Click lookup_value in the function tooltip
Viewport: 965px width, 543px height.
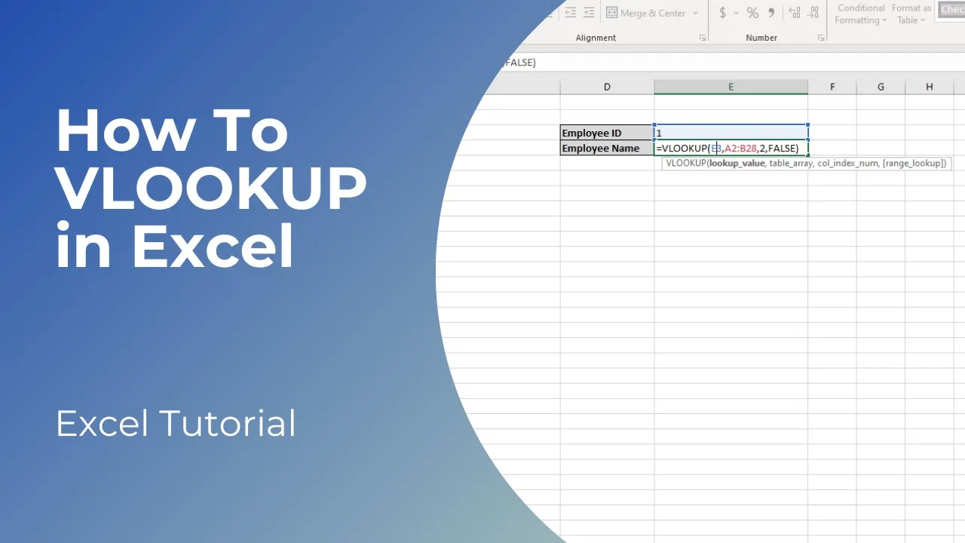(x=737, y=163)
